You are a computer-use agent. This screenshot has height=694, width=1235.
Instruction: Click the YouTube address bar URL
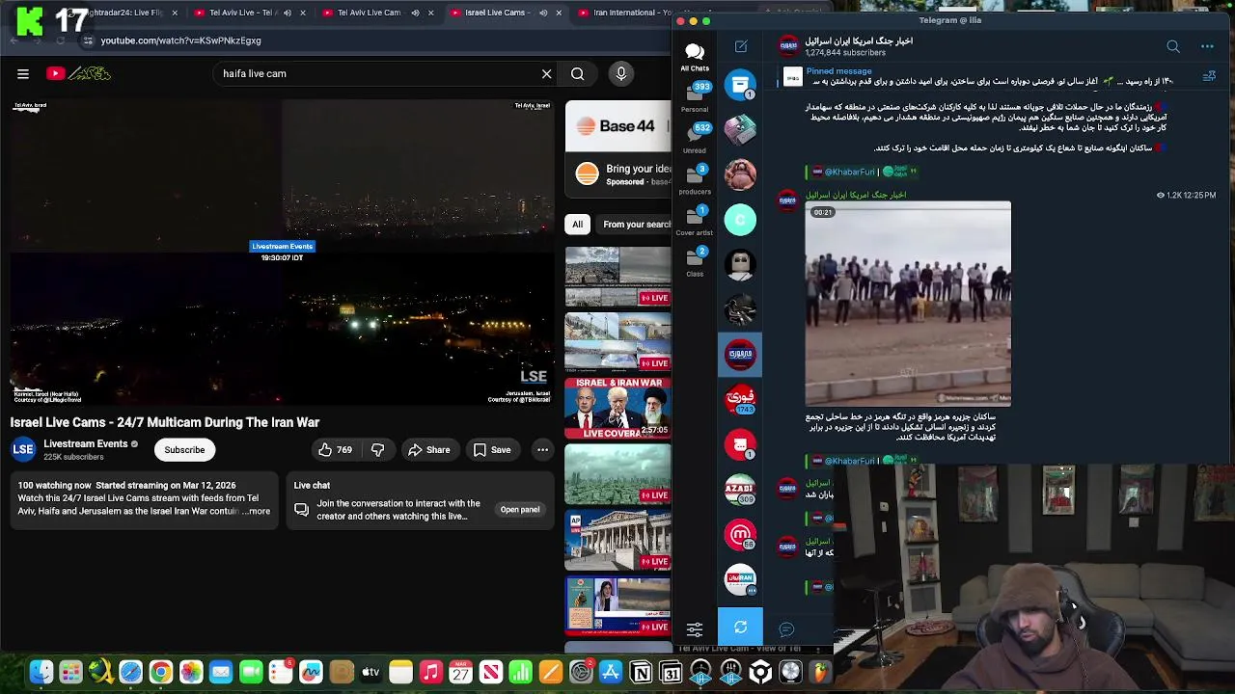tap(181, 40)
